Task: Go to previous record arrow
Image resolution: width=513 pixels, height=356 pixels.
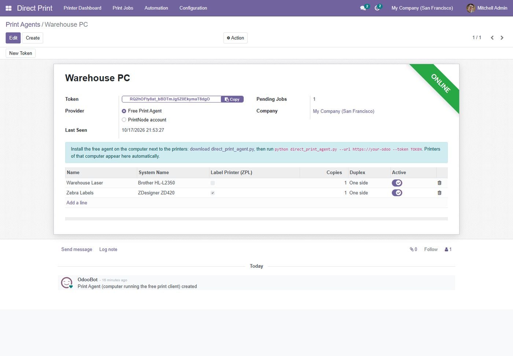Action: (x=492, y=38)
